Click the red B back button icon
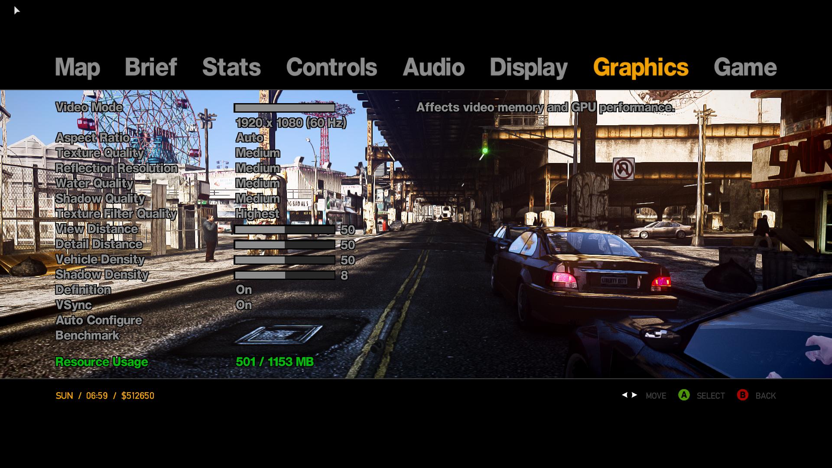Image resolution: width=832 pixels, height=468 pixels. click(x=742, y=395)
